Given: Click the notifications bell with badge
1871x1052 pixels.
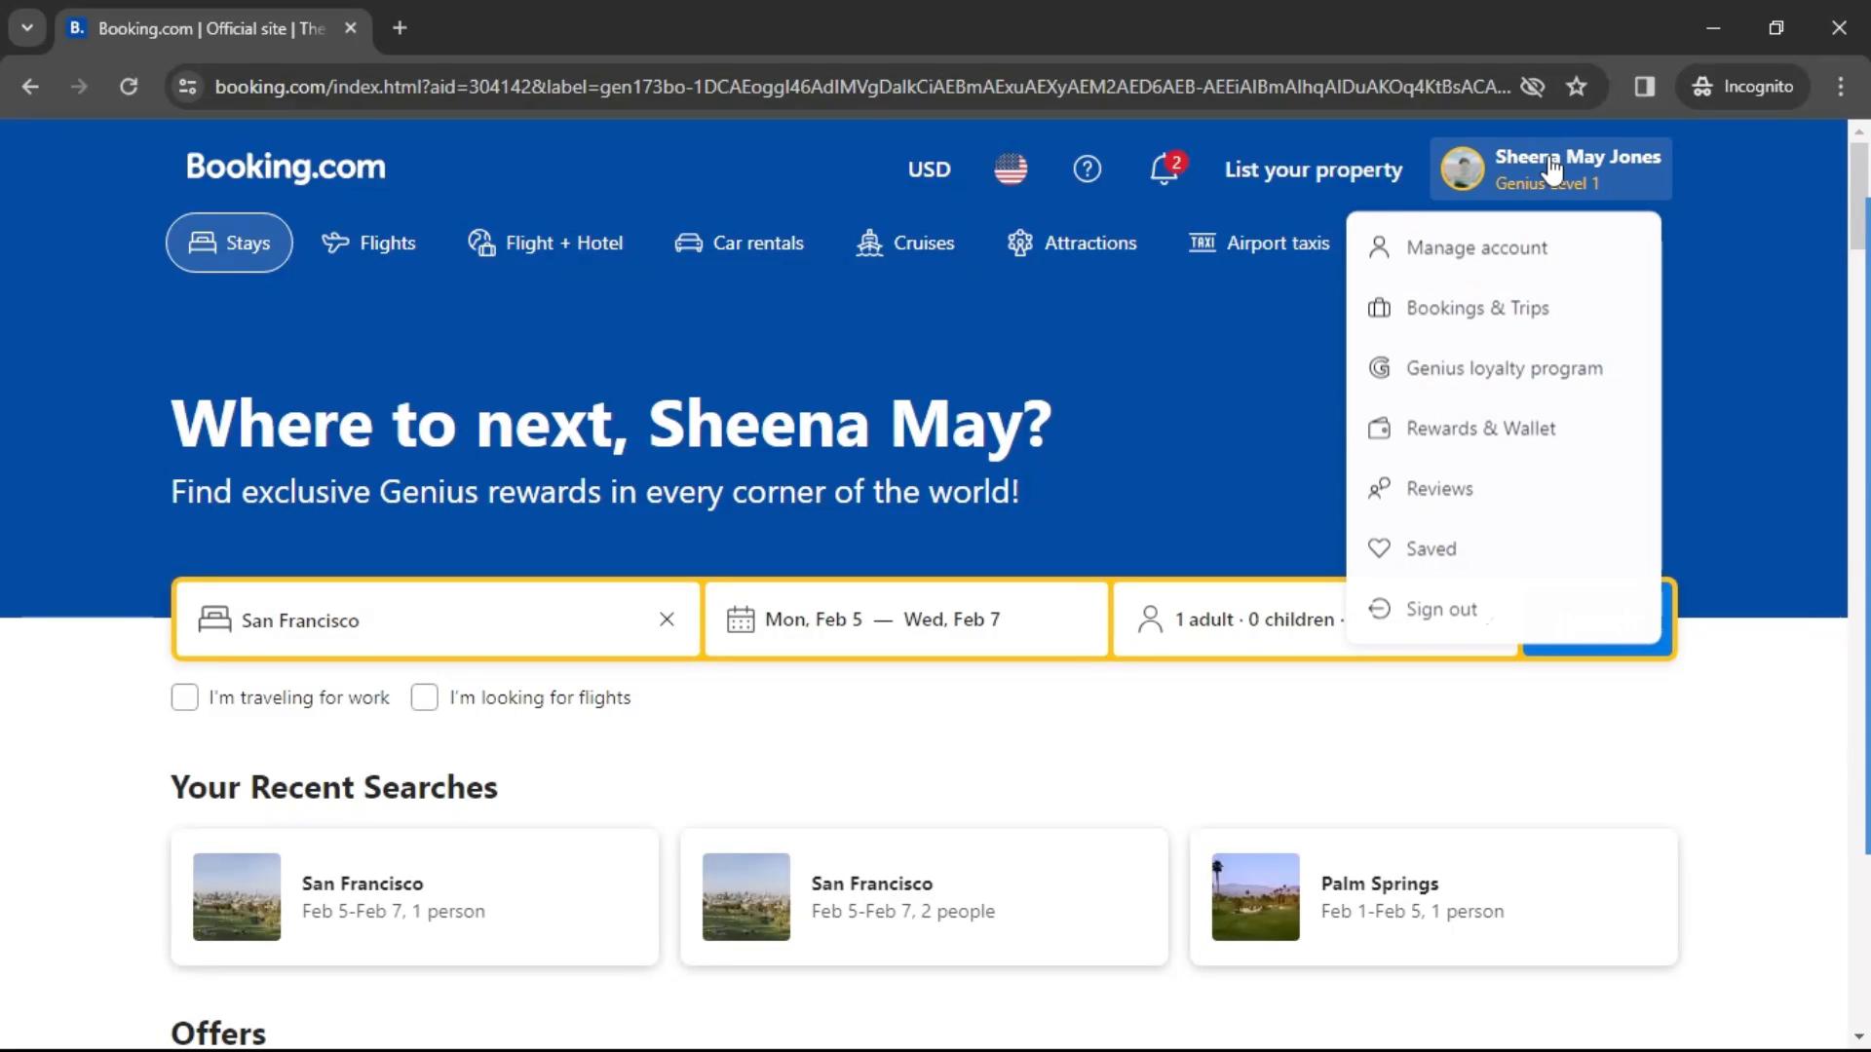Looking at the screenshot, I should pos(1163,169).
